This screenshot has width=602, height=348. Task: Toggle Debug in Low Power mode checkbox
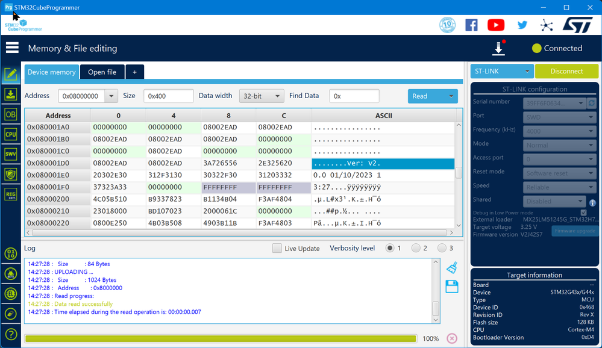tap(583, 213)
